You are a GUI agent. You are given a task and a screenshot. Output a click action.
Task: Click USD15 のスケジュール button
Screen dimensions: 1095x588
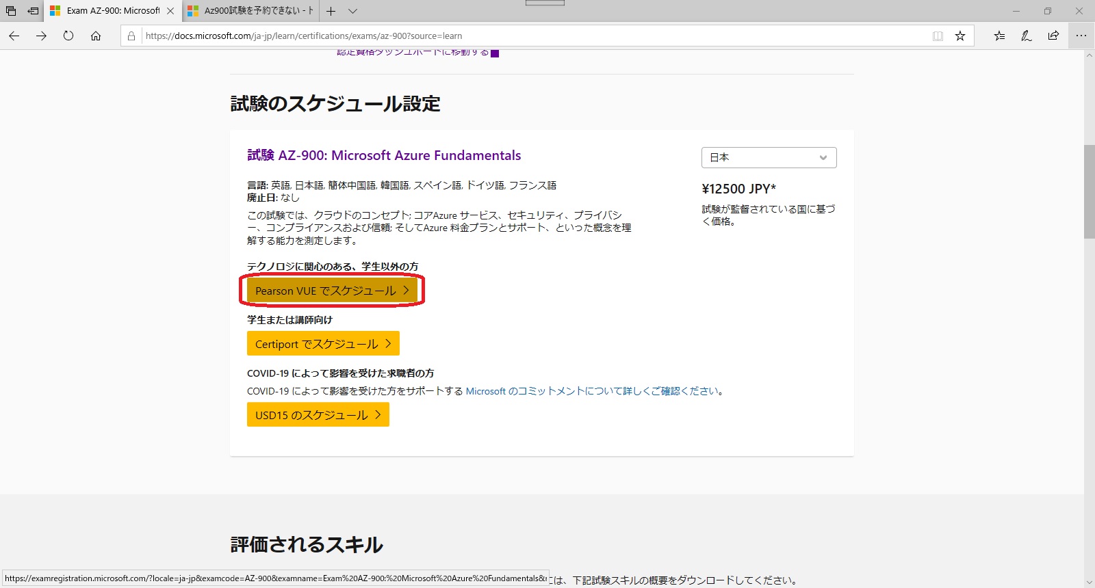pos(318,415)
